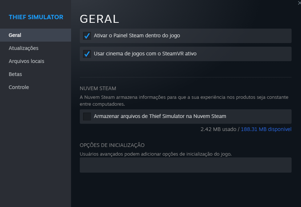Click the NUVEM STEAM section header

click(x=98, y=88)
